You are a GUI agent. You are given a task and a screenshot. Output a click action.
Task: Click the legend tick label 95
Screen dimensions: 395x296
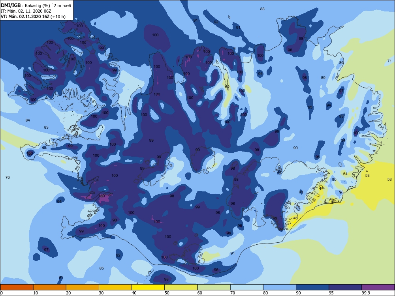coord(331,293)
